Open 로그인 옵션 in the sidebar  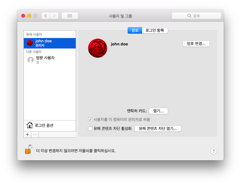[50, 125]
